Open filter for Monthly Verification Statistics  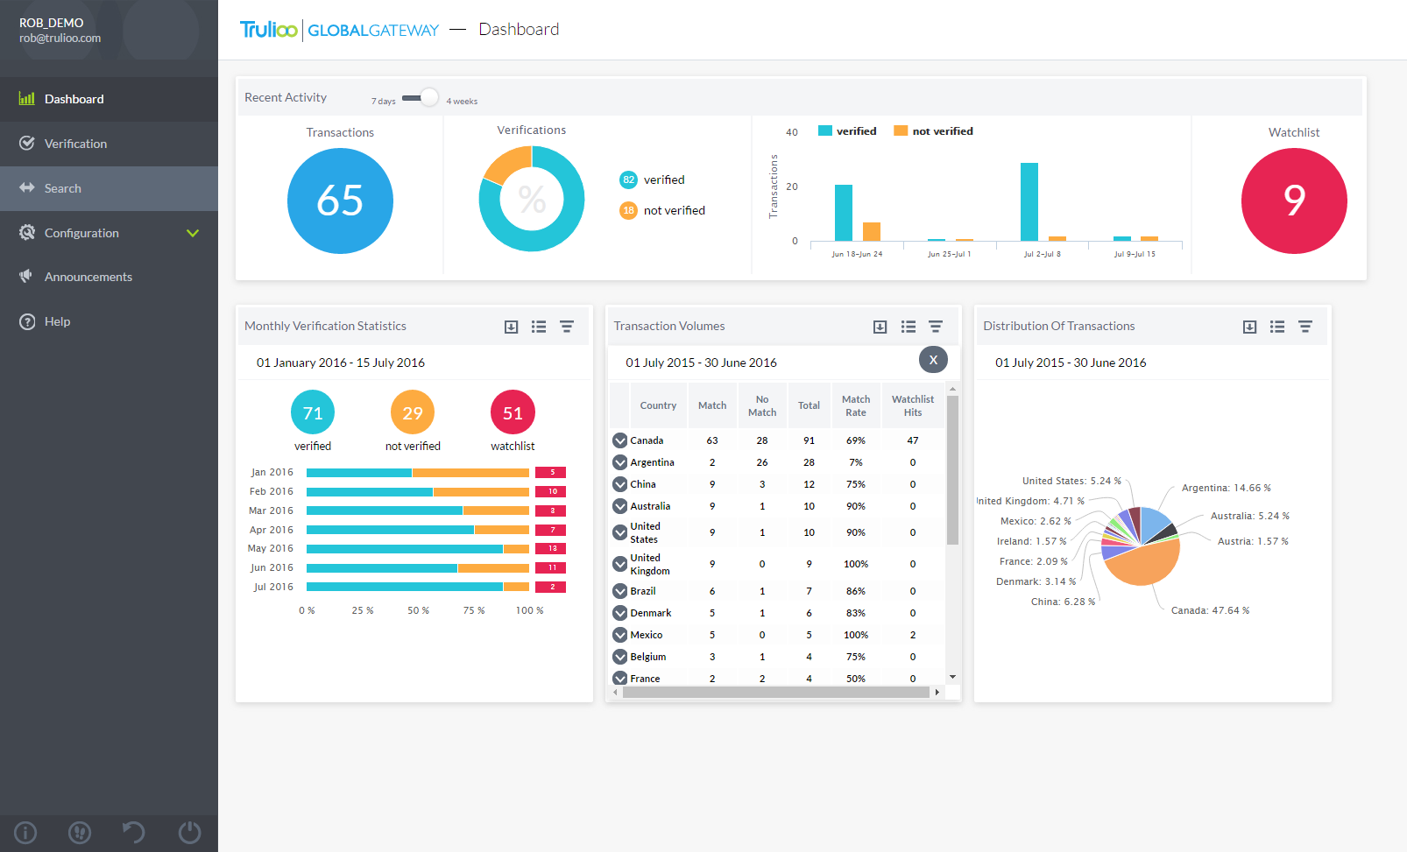(x=567, y=327)
